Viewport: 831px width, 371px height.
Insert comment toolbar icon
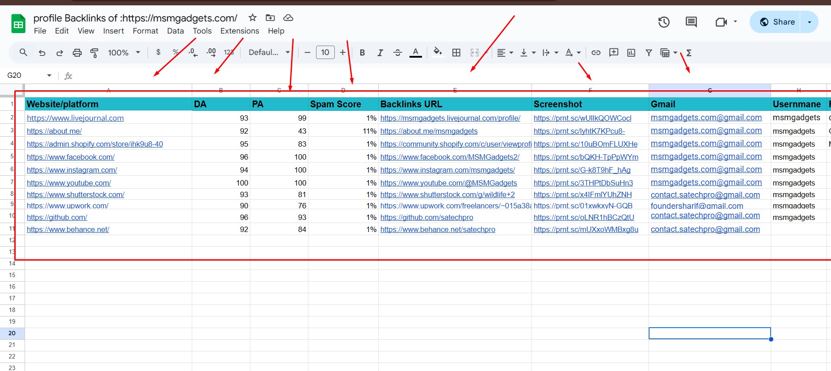(614, 52)
